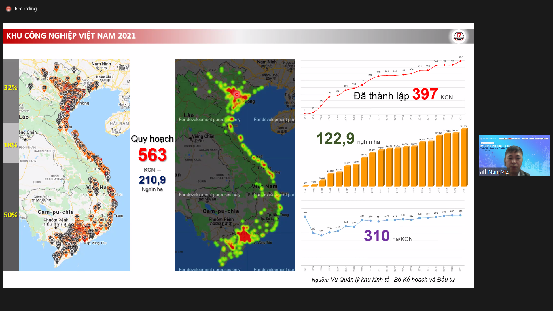
Task: Click the purple 310 ha/KCN figure
Action: pyautogui.click(x=377, y=236)
